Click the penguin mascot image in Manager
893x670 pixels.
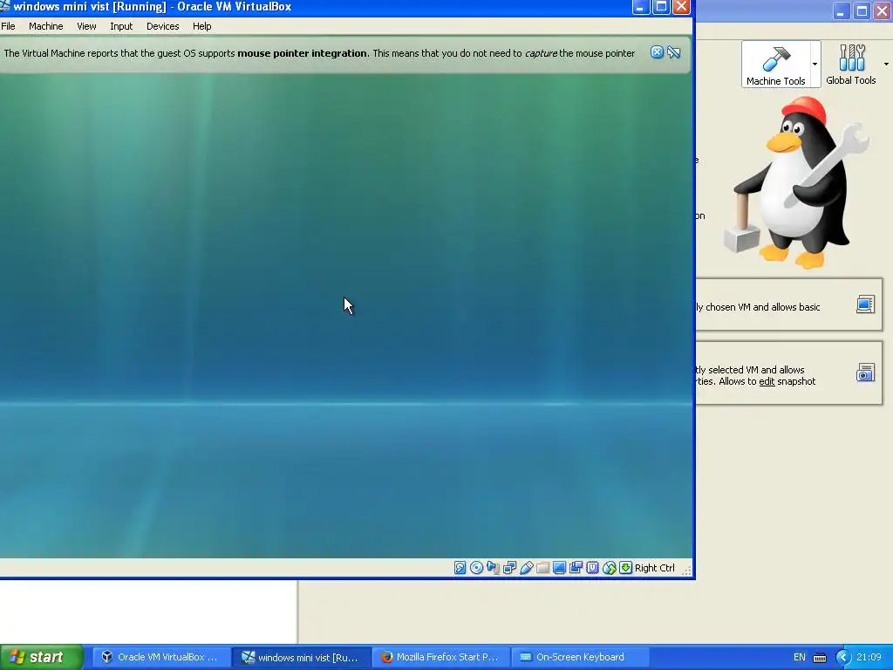[x=797, y=182]
